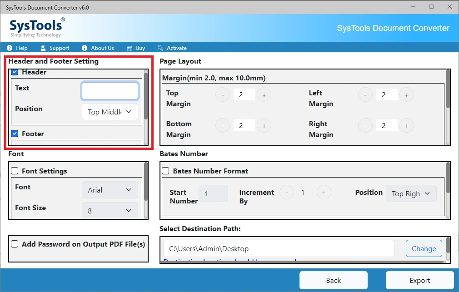Decrease the Right Margin value
459x292 pixels.
[365, 125]
